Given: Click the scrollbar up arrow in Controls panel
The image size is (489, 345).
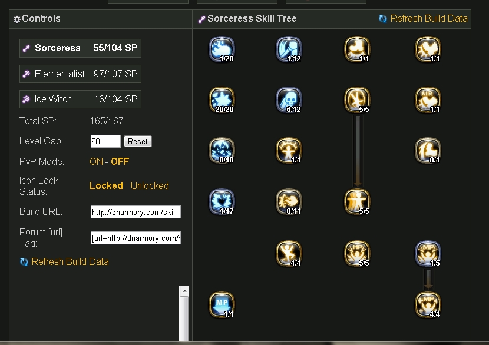Looking at the screenshot, I should coord(184,291).
